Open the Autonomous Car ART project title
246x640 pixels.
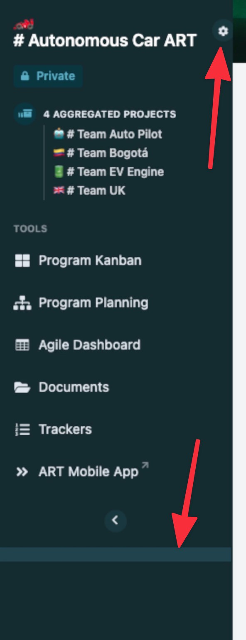(x=105, y=41)
